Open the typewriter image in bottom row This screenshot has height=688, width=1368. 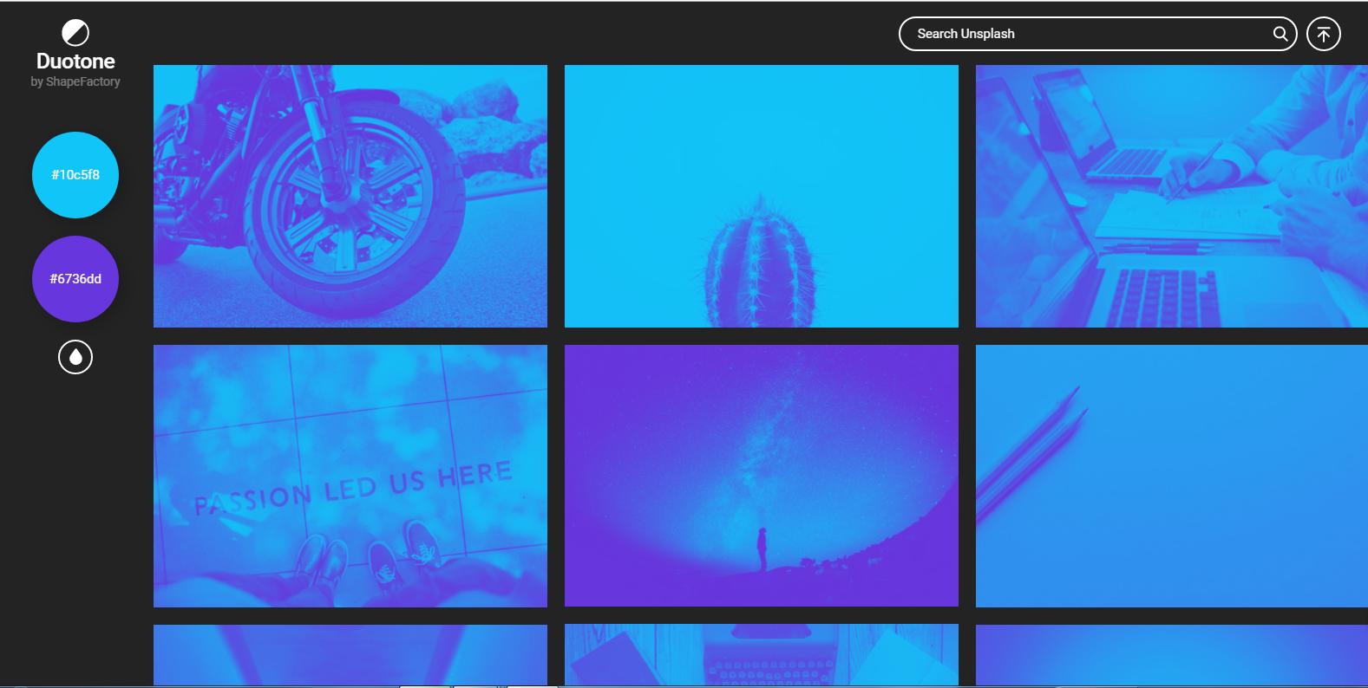tap(762, 655)
